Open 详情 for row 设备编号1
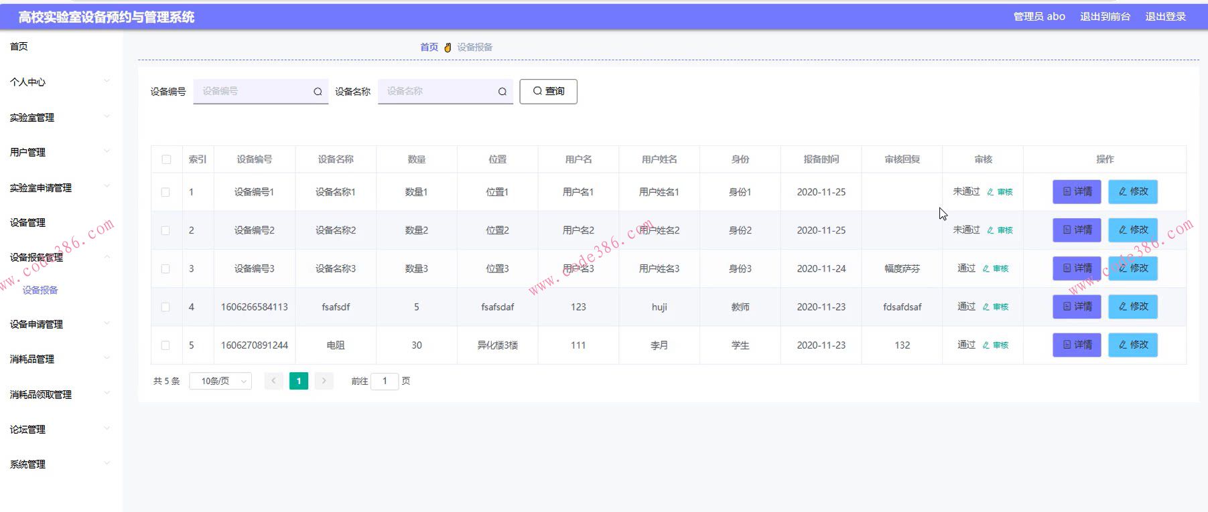This screenshot has height=512, width=1208. [x=1077, y=191]
